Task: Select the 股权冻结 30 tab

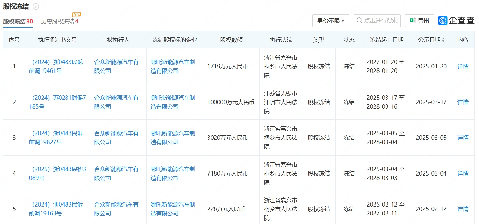Action: 18,22
